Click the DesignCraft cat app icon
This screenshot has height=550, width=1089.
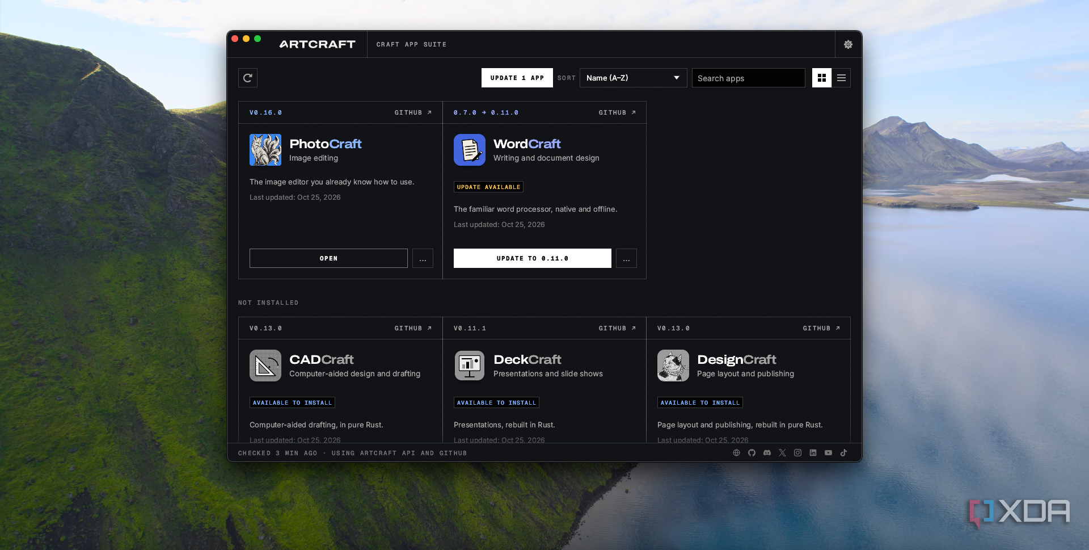[x=673, y=366]
